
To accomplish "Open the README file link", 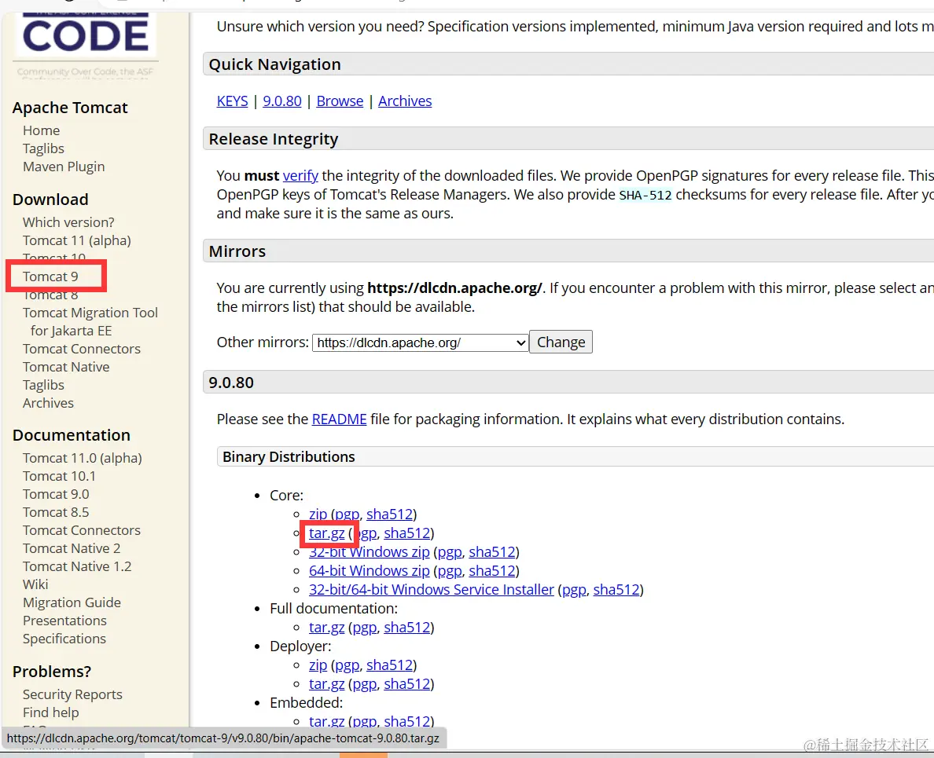I will pos(339,419).
